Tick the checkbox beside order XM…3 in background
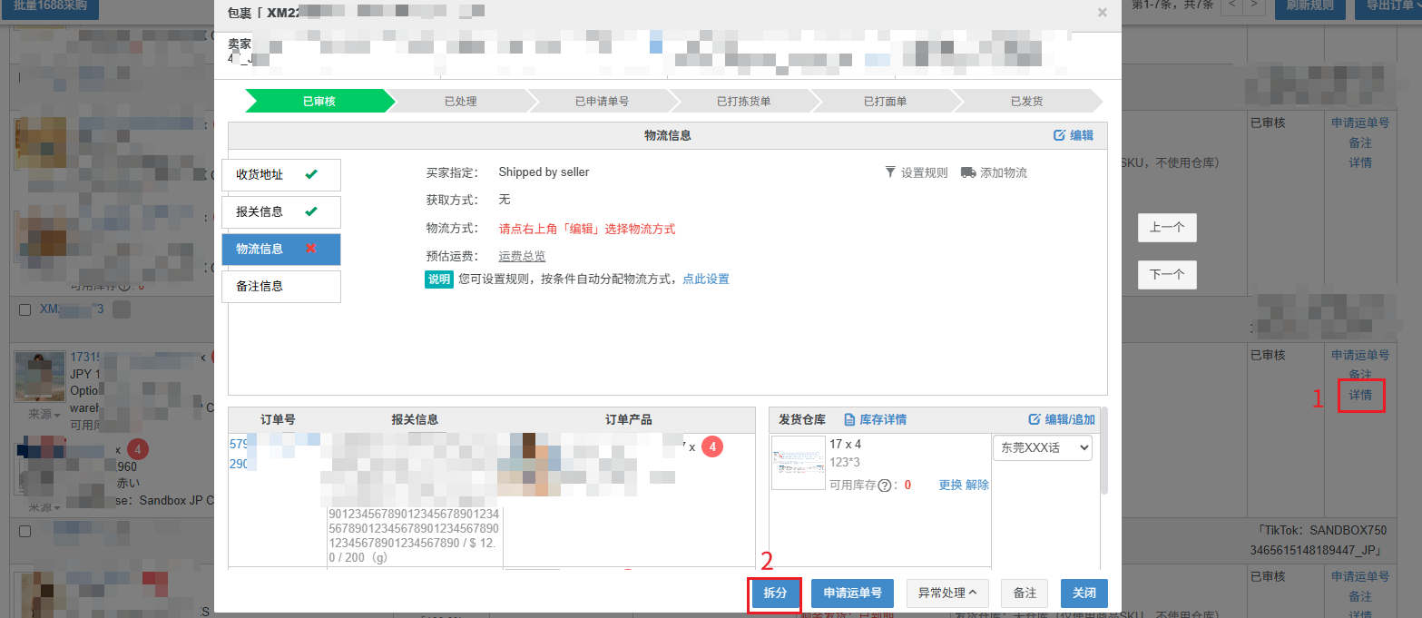1422x618 pixels. click(x=25, y=309)
